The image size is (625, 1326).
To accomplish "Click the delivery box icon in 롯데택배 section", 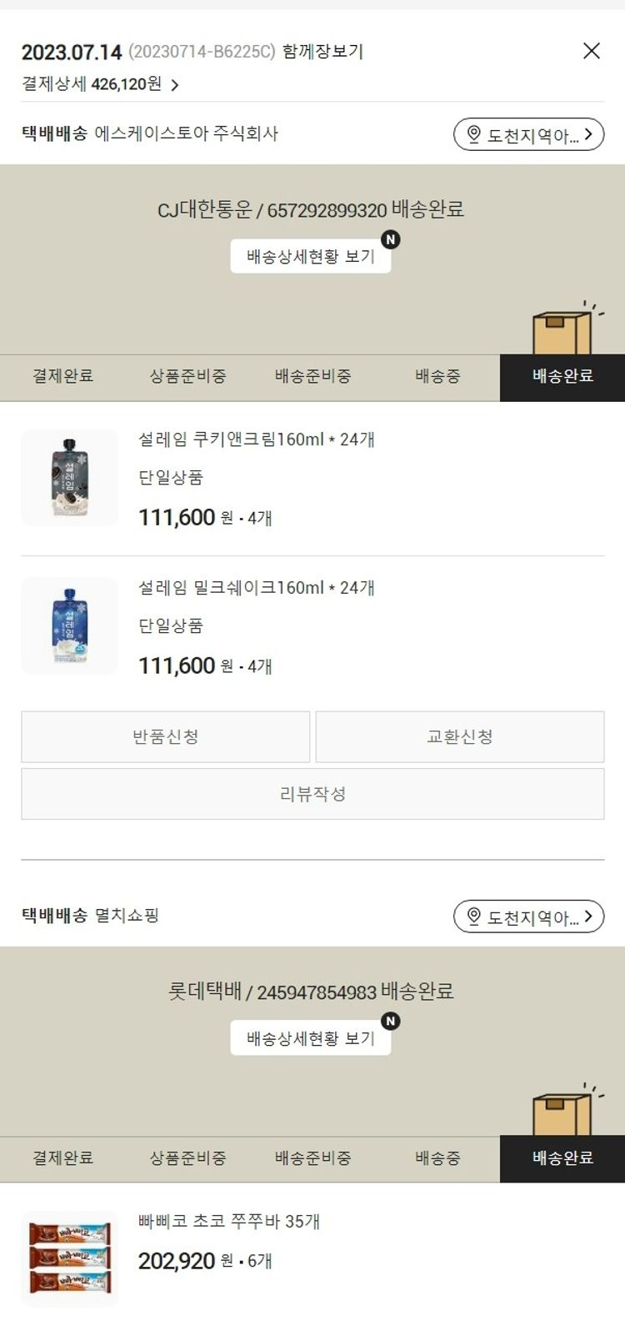I will pyautogui.click(x=562, y=1113).
